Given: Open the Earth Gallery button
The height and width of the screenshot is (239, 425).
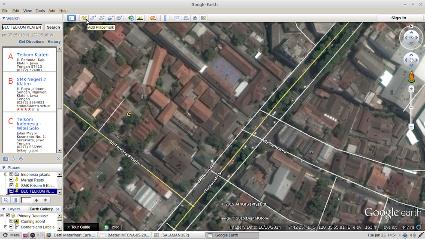Looking at the screenshot, I should [44, 209].
